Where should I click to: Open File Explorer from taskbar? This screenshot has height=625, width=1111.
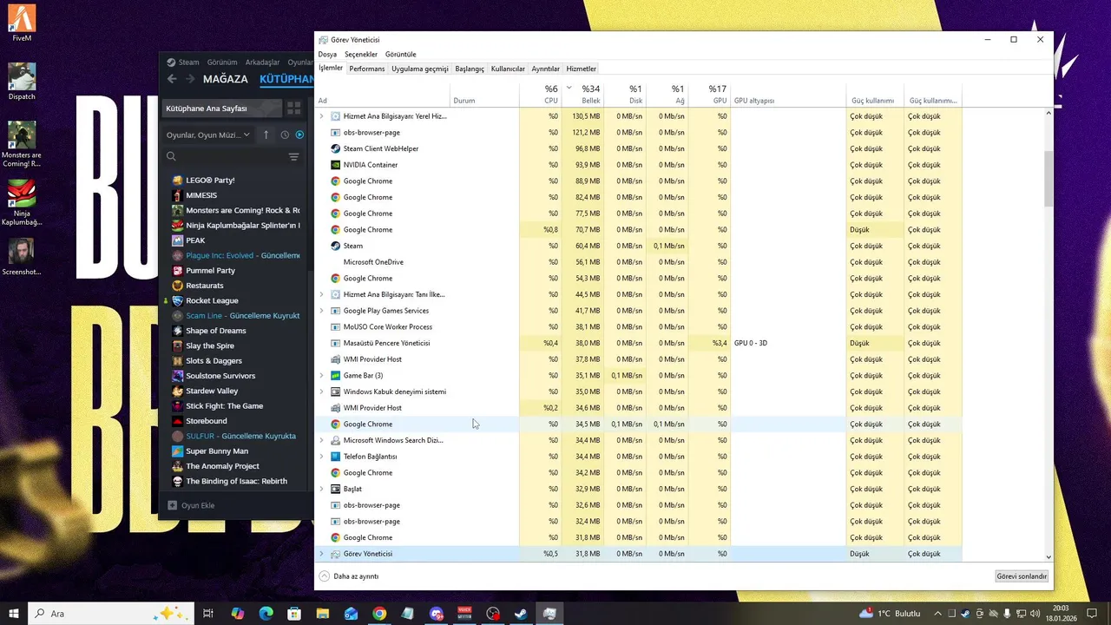click(323, 614)
